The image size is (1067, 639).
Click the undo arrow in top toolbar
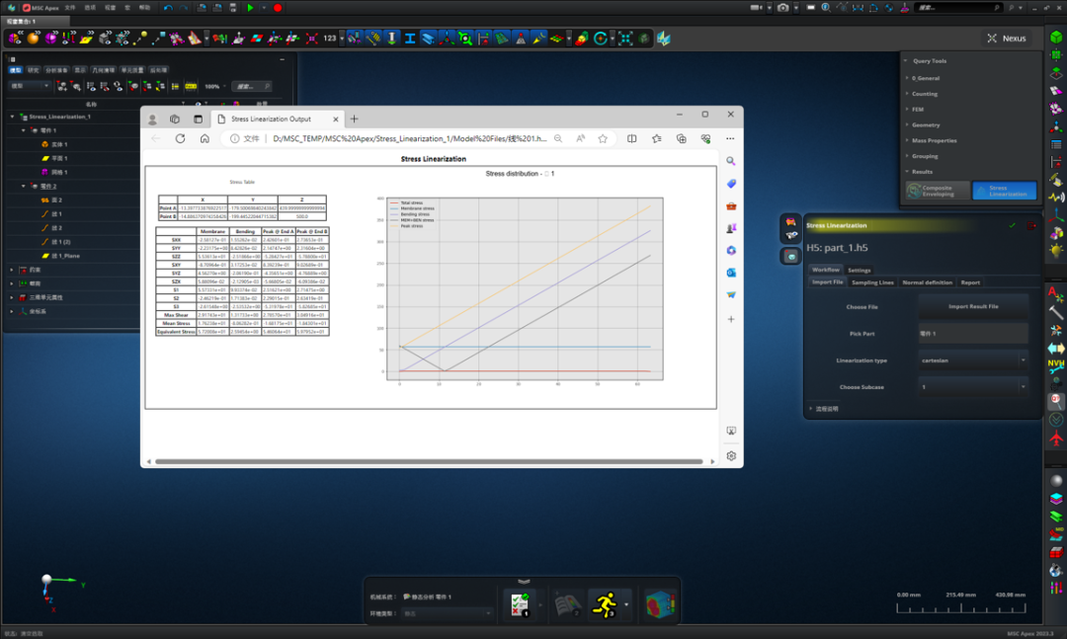coord(168,7)
